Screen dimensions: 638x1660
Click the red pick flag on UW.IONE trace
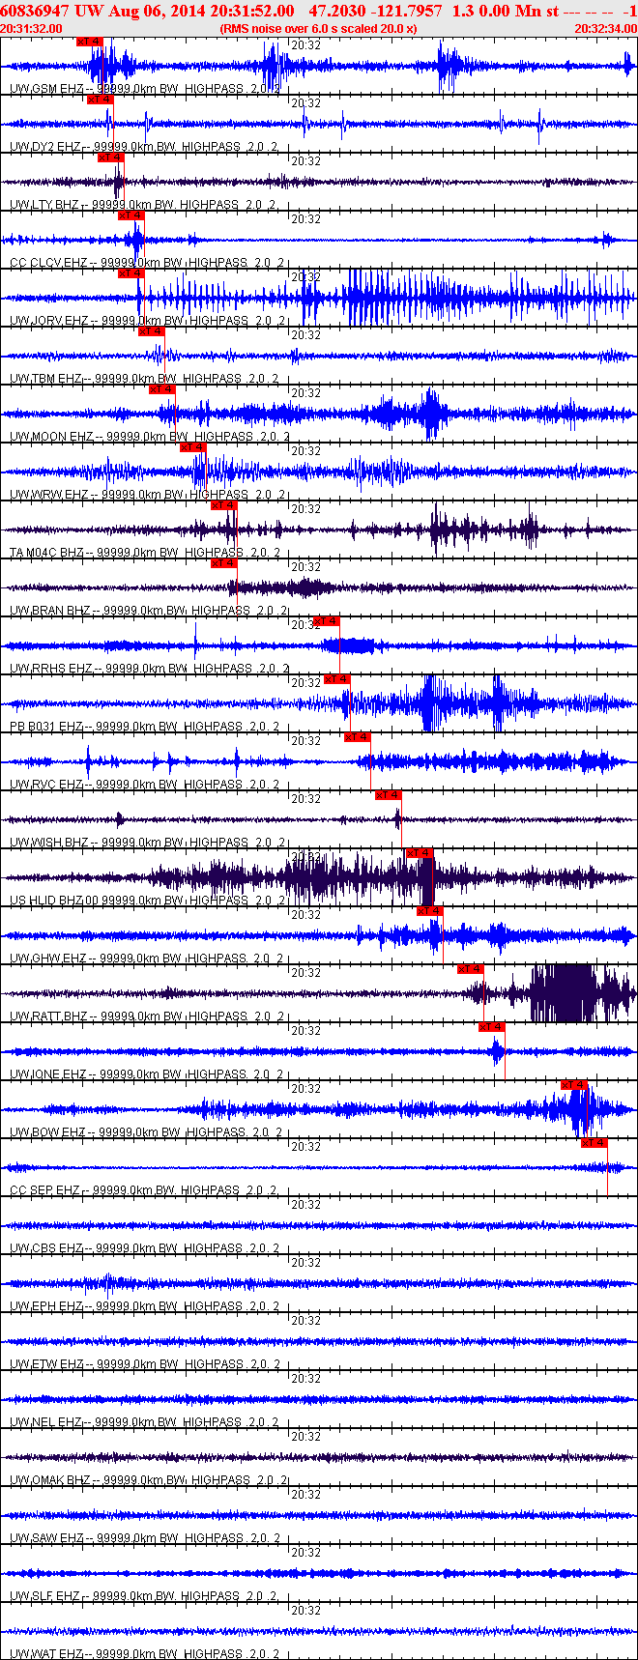point(492,1027)
